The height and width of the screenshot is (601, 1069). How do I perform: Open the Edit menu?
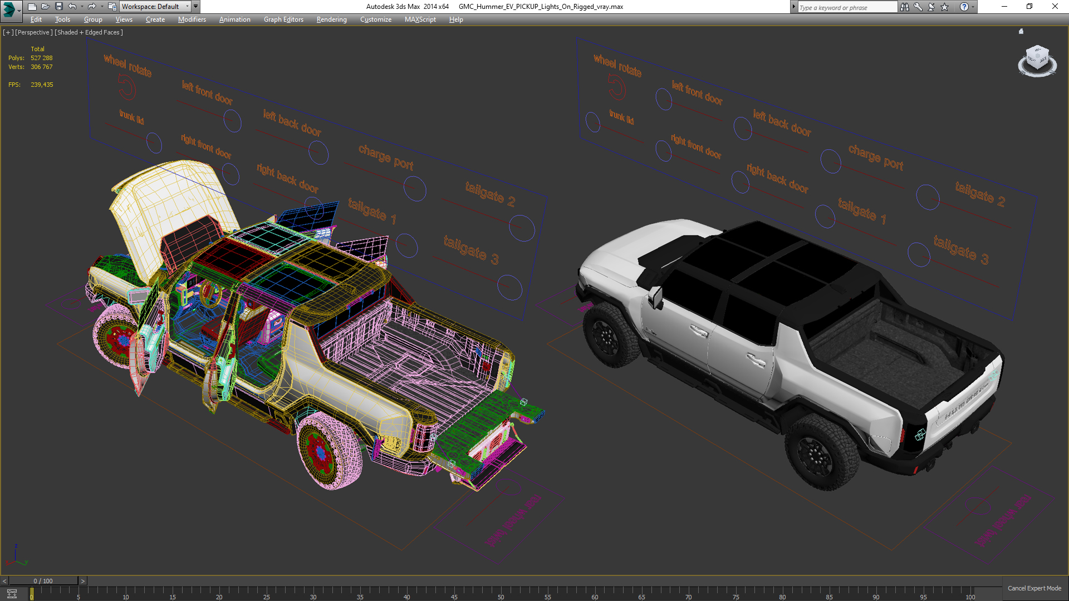point(36,19)
